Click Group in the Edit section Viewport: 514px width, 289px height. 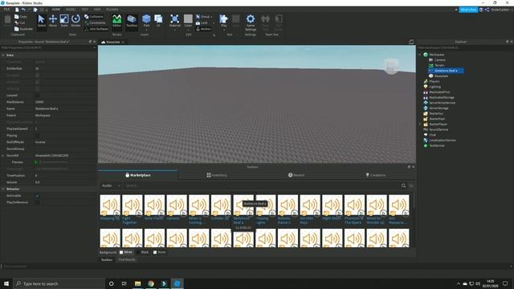pos(203,17)
